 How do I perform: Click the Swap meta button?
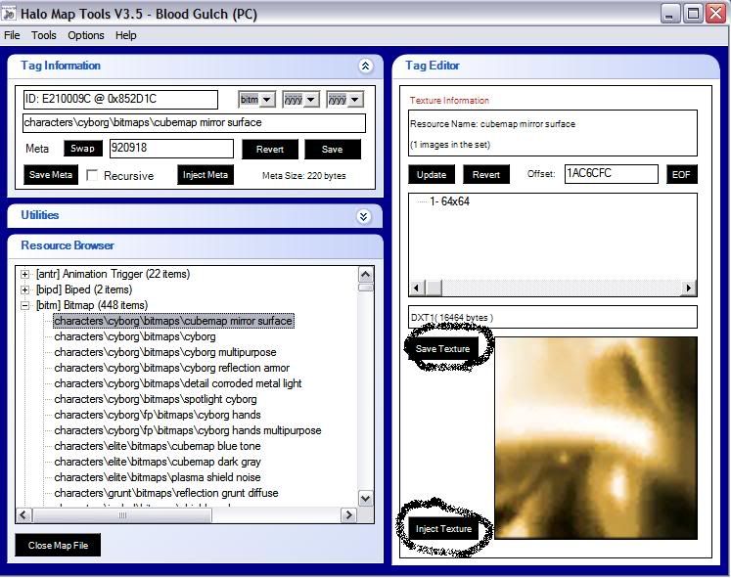[82, 148]
